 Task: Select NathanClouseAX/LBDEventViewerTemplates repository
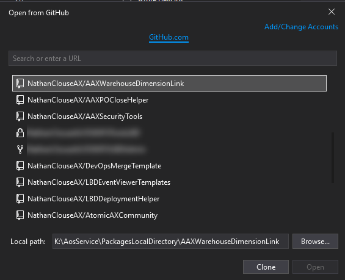[169, 182]
